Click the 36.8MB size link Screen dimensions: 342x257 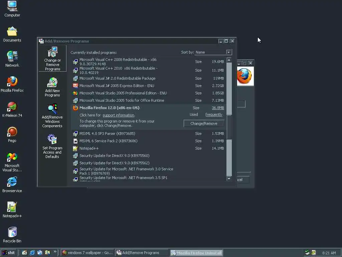point(218,108)
